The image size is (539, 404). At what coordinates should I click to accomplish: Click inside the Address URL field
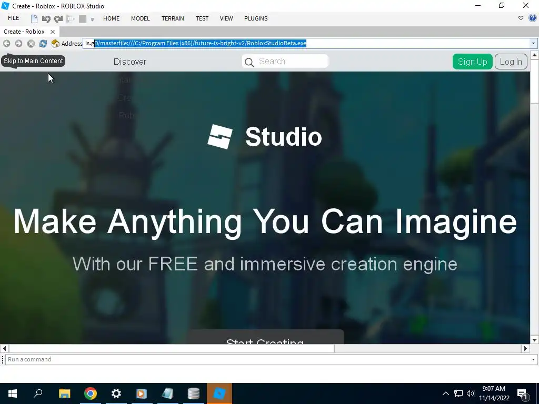coord(306,43)
